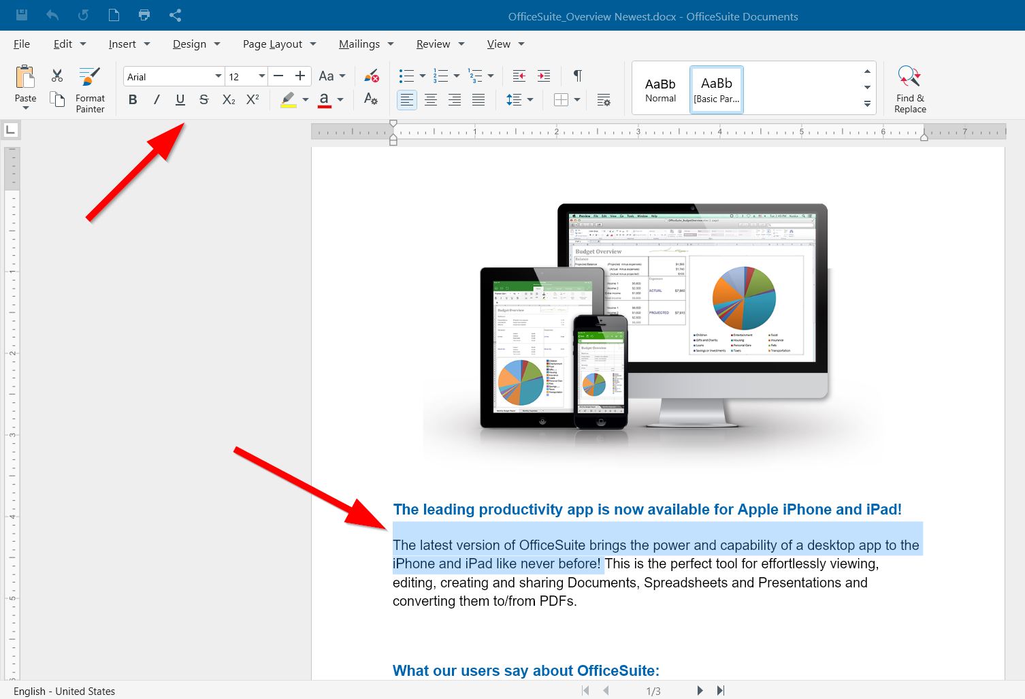The height and width of the screenshot is (699, 1025).
Task: Align paragraph text to the right
Action: tap(455, 100)
